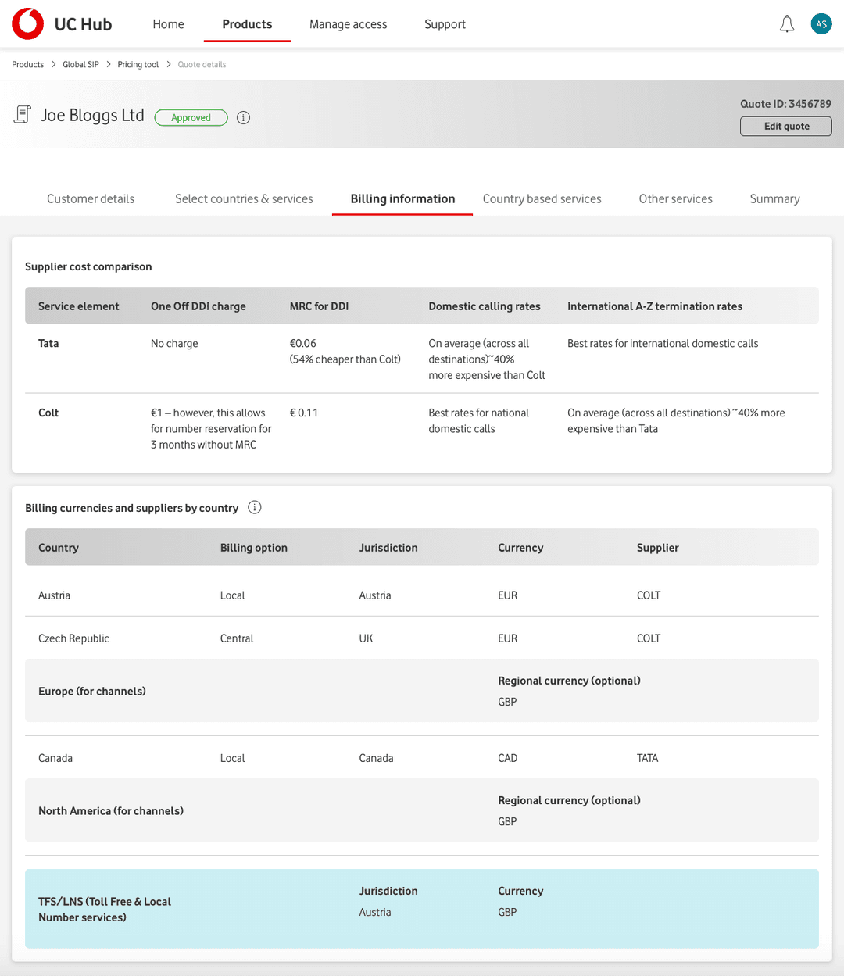Viewport: 844px width, 976px height.
Task: Select the Products menu item
Action: point(247,24)
